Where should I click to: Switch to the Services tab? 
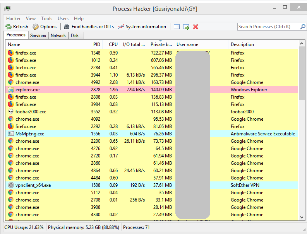pyautogui.click(x=38, y=36)
